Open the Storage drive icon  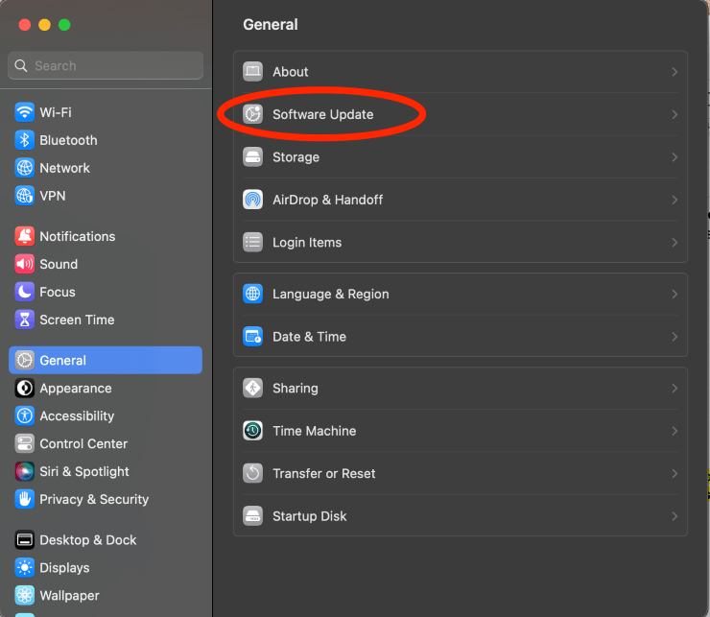tap(252, 157)
